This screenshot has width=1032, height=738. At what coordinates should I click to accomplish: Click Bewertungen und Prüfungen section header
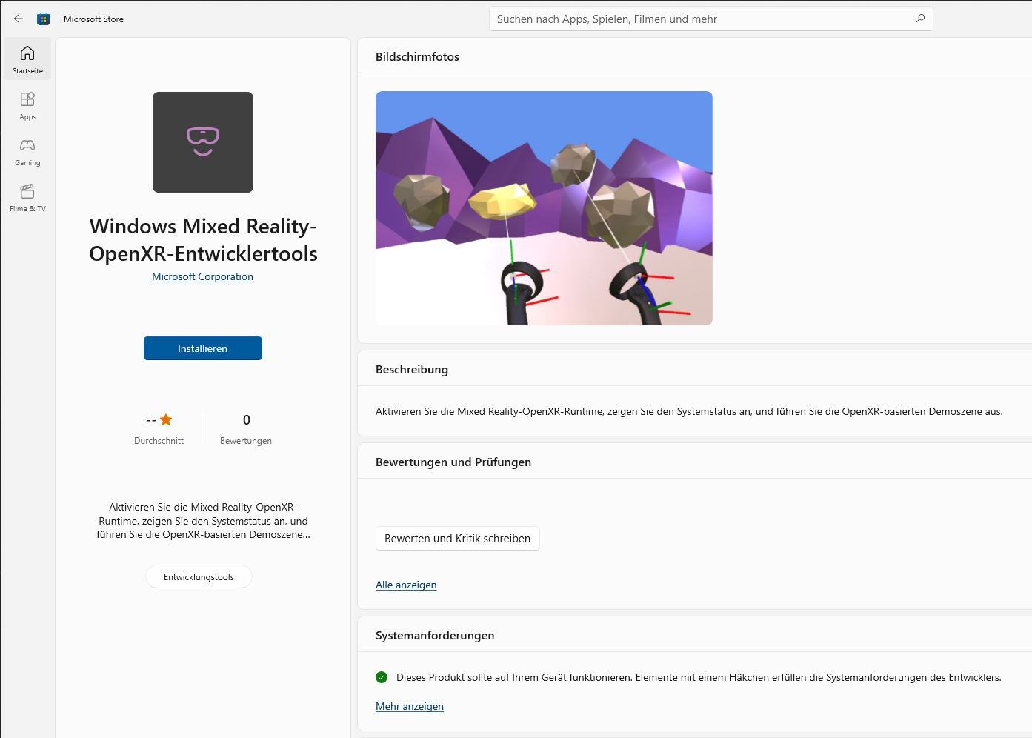(x=453, y=462)
